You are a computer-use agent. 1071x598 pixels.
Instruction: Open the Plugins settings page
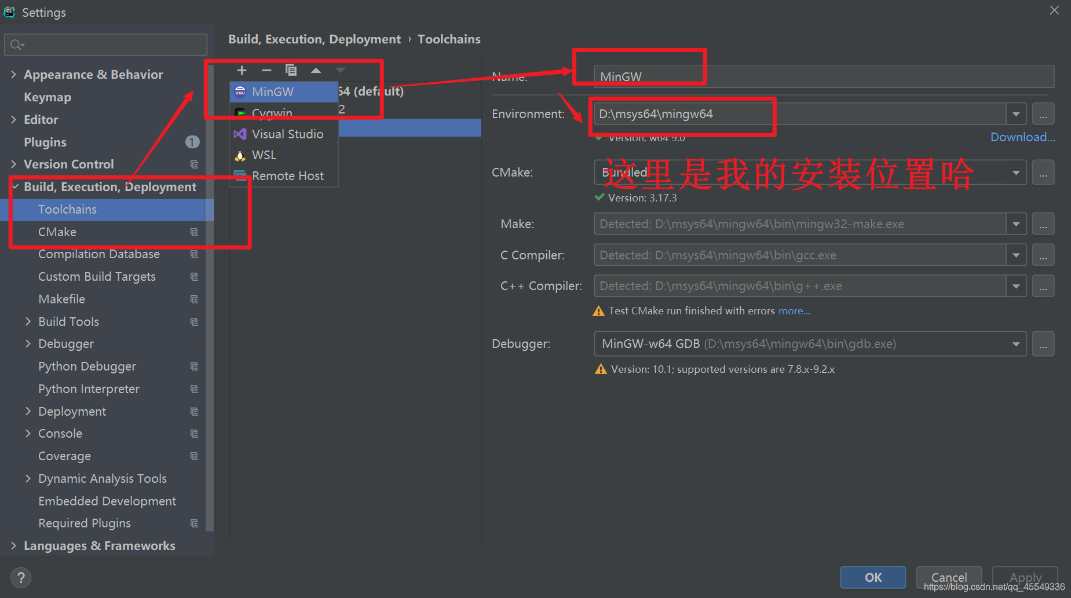click(45, 142)
